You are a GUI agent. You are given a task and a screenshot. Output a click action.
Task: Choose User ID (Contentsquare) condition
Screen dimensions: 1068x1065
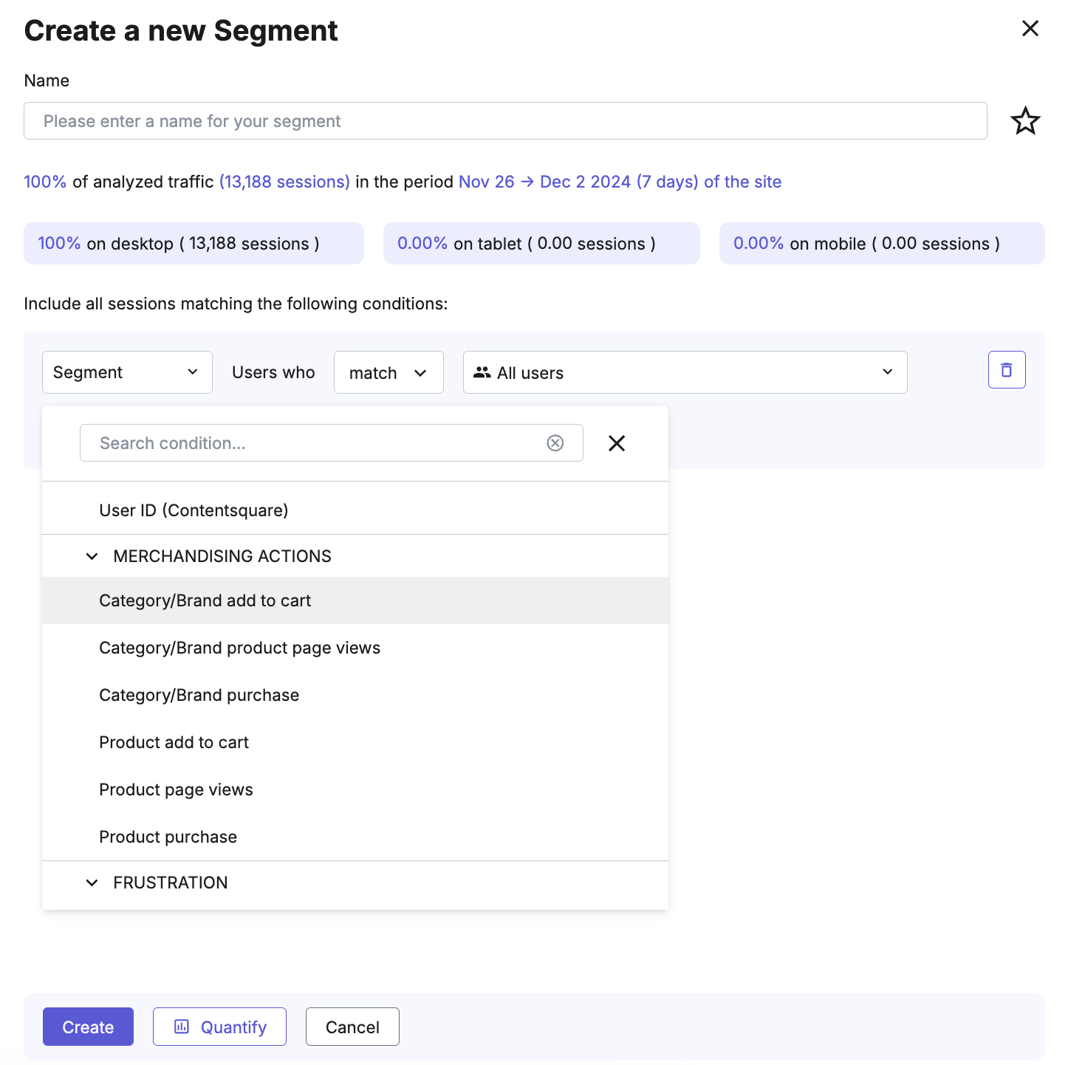pyautogui.click(x=355, y=510)
